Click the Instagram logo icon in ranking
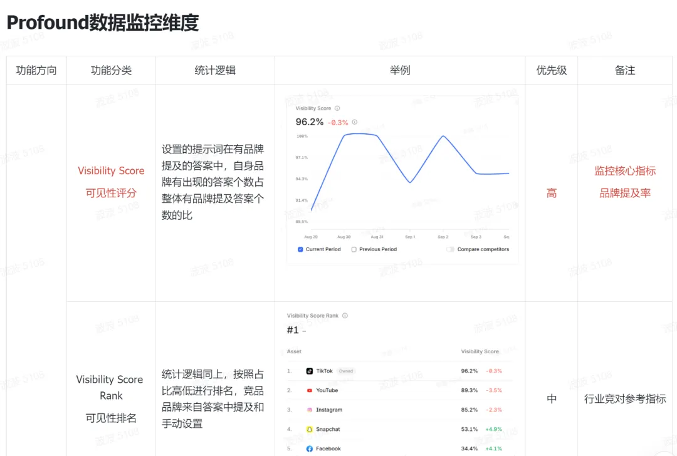This screenshot has height=456, width=677. pyautogui.click(x=310, y=410)
